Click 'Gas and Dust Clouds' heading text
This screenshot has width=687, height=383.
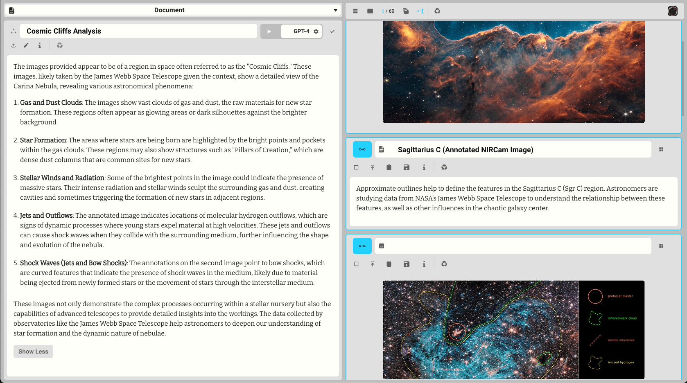[51, 102]
